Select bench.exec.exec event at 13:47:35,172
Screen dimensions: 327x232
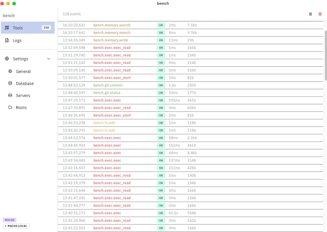190,100
